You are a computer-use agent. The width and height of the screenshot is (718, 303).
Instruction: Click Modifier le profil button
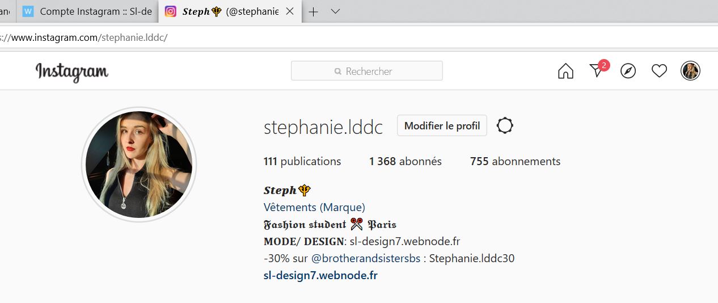pyautogui.click(x=442, y=125)
